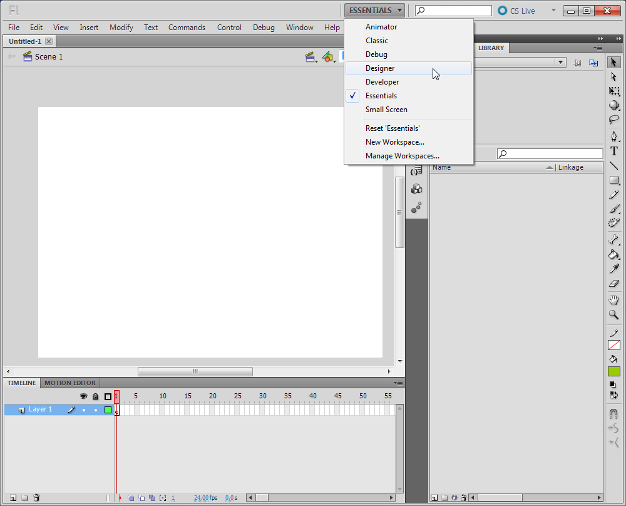Select the Eraser tool

click(x=613, y=284)
